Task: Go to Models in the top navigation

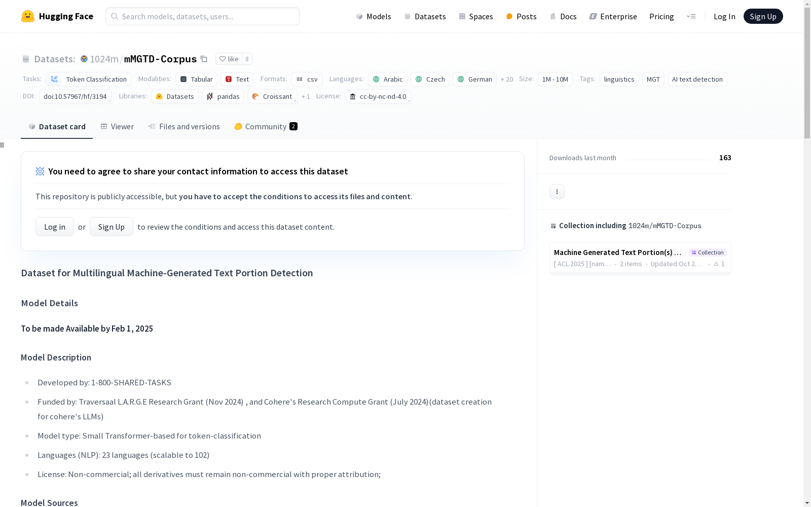Action: [374, 16]
